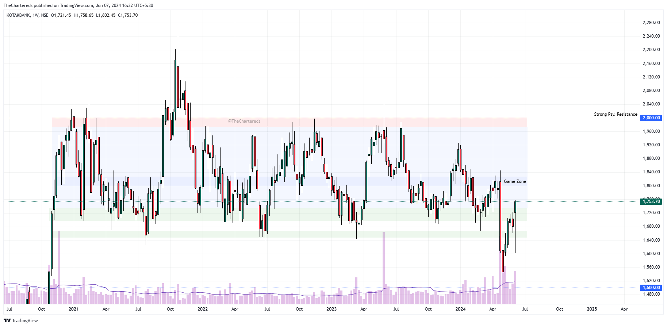The width and height of the screenshot is (667, 327).
Task: Click the Game Zone annotation label
Action: click(x=515, y=181)
